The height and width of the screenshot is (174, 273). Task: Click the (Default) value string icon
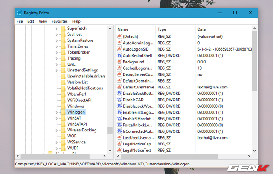[x=119, y=37]
